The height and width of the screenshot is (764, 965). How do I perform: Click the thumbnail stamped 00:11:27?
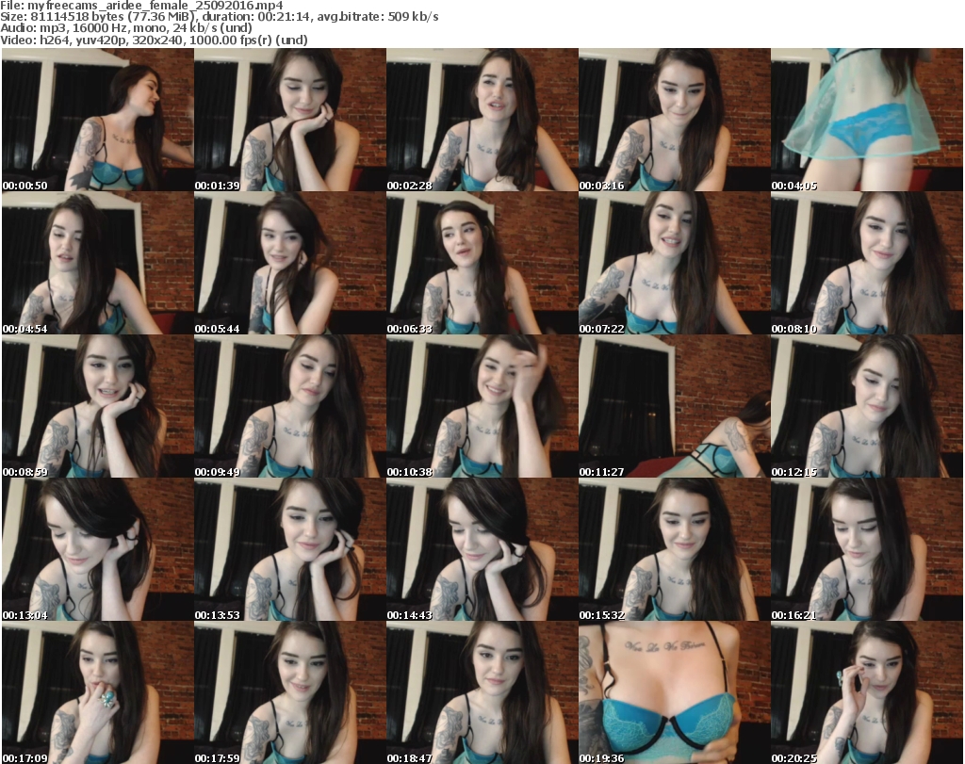coord(675,406)
